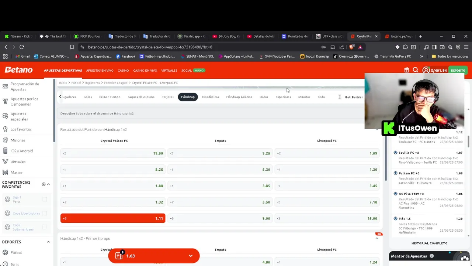This screenshot has width=472, height=266.
Task: Click the Betano logo
Action: pyautogui.click(x=18, y=70)
